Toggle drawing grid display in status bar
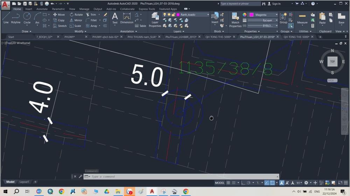 228,183
